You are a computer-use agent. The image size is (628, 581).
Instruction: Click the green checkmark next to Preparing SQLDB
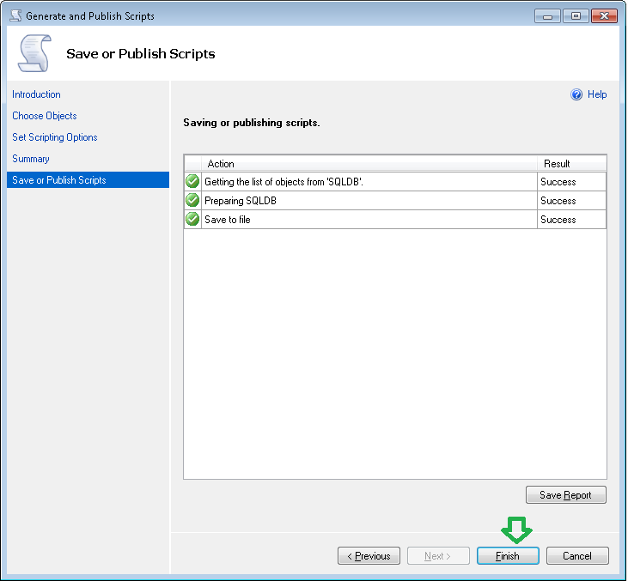(192, 201)
